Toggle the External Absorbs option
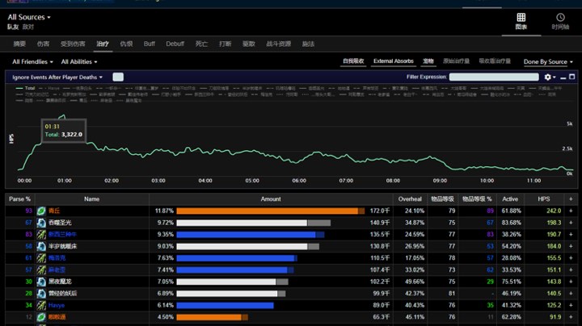582x326 pixels. [x=394, y=61]
